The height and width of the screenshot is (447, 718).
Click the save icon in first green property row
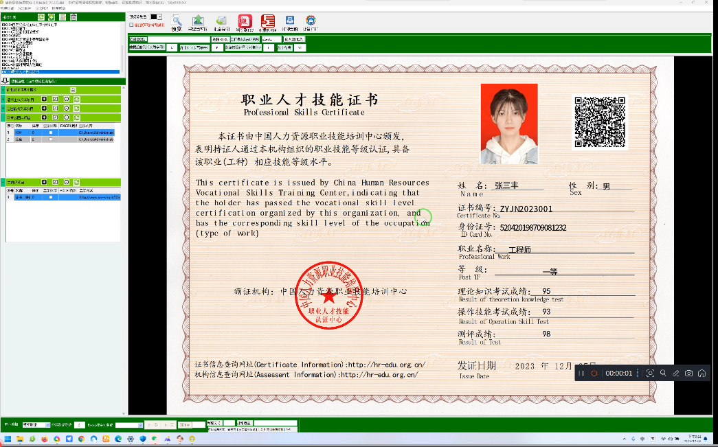point(73,90)
